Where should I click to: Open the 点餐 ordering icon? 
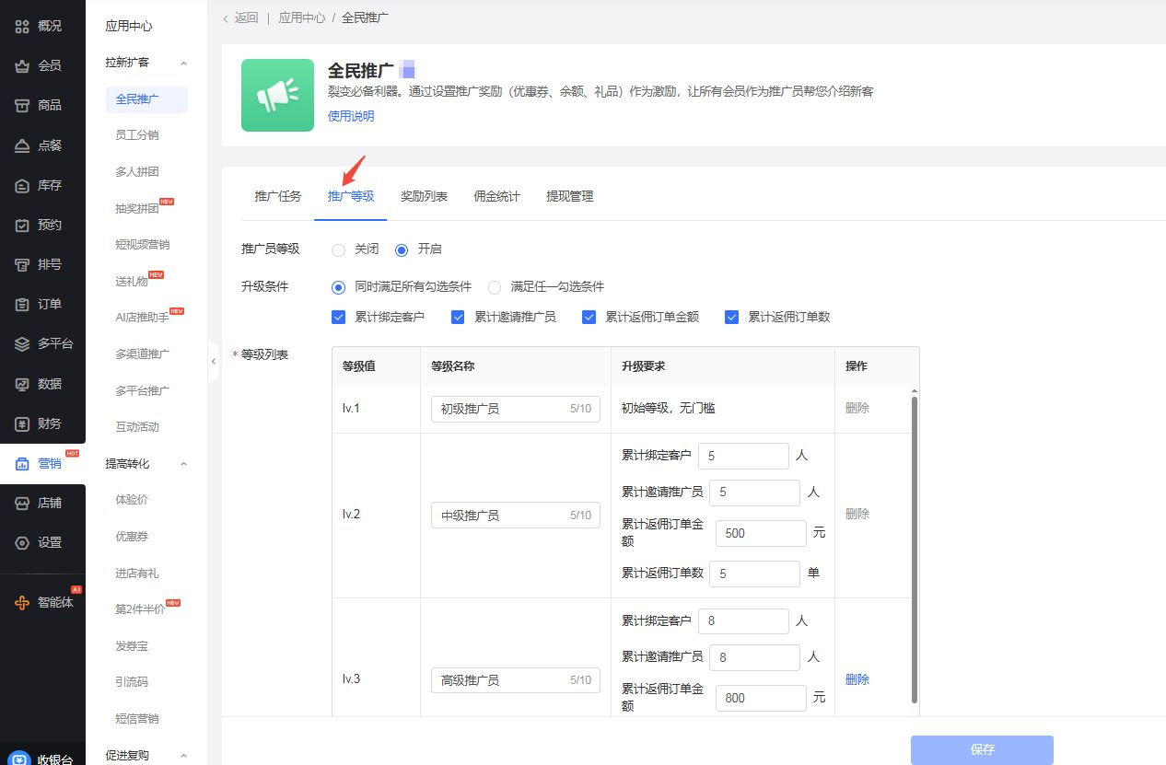[x=22, y=145]
